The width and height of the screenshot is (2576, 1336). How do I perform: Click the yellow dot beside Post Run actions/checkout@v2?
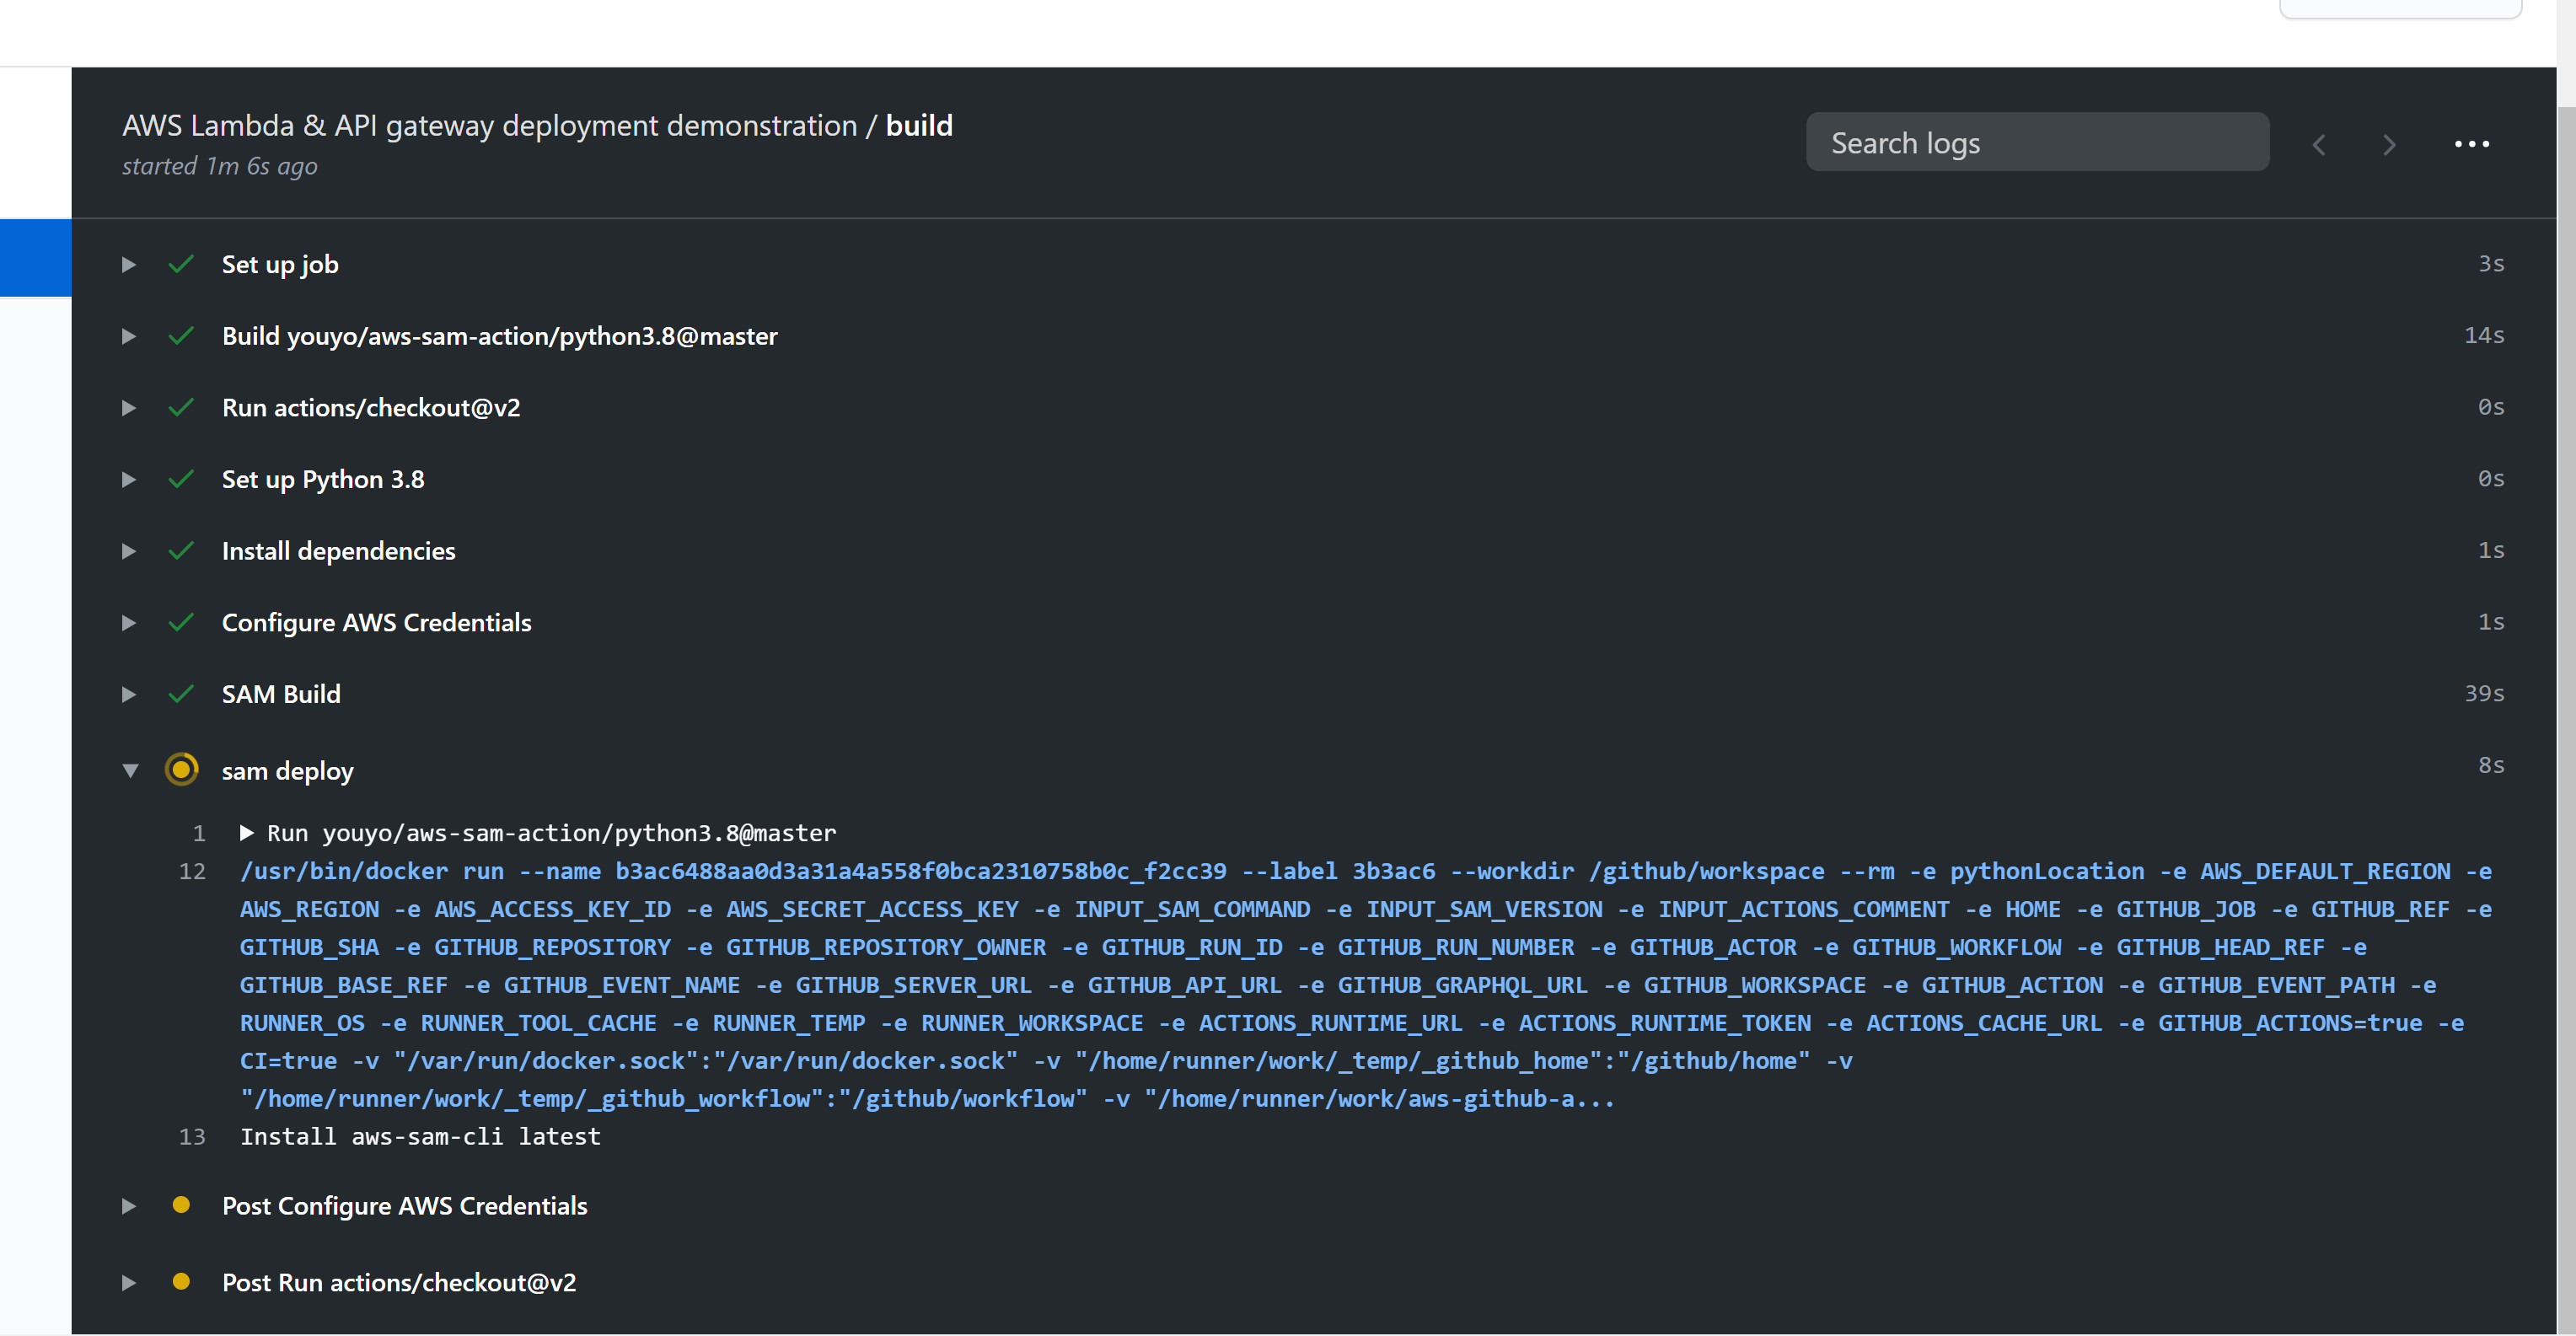point(181,1282)
